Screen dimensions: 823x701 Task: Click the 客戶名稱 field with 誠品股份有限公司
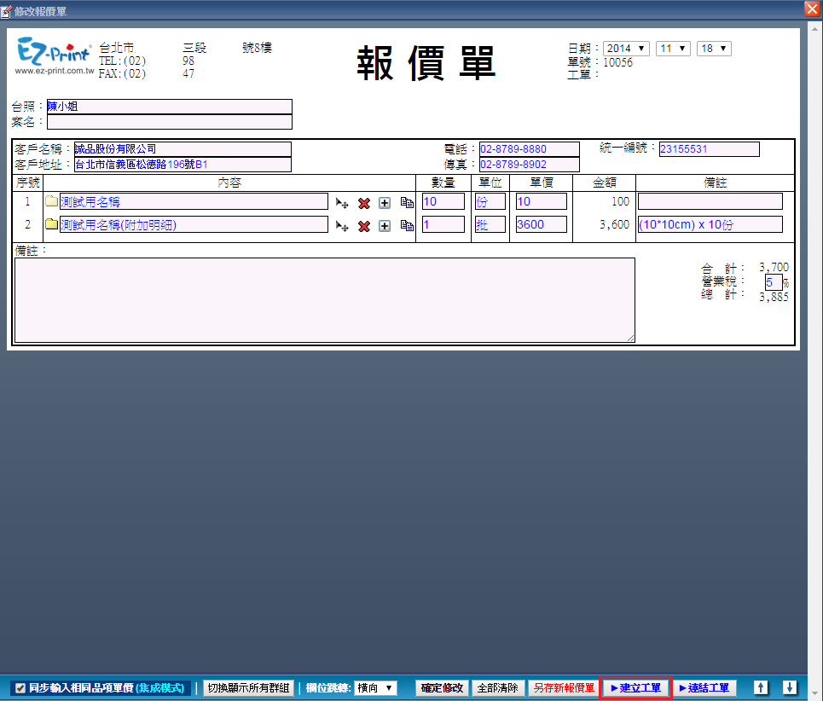pos(183,149)
